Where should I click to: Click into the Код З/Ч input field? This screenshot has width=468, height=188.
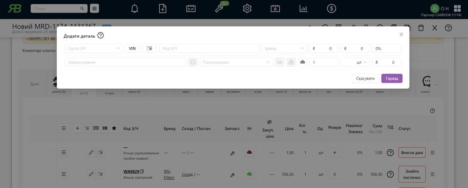209,49
